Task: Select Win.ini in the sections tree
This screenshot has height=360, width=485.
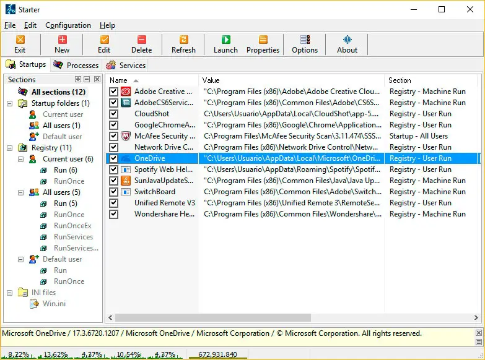Action: point(54,304)
